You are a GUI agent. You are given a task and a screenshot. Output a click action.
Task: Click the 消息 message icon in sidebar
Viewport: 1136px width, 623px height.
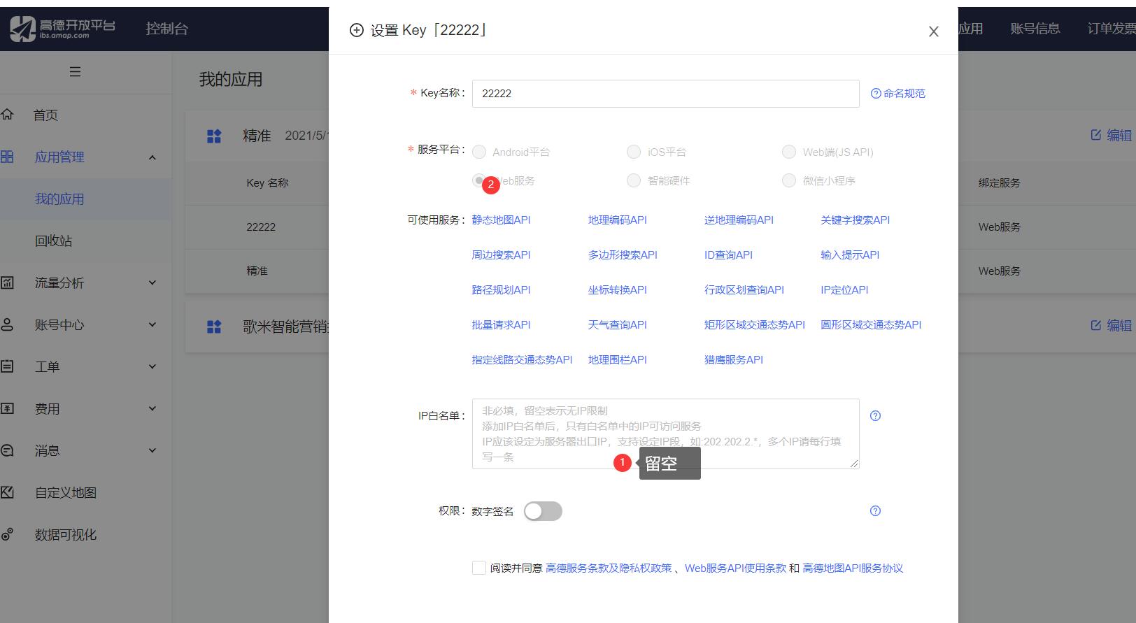click(8, 450)
